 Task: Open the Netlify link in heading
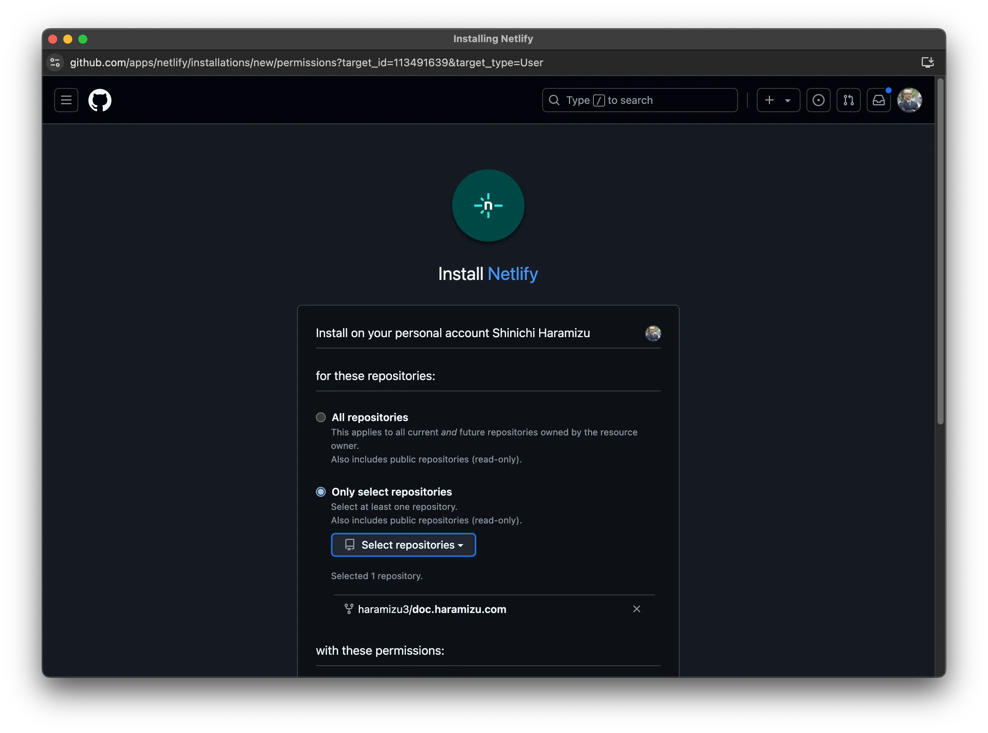coord(513,274)
